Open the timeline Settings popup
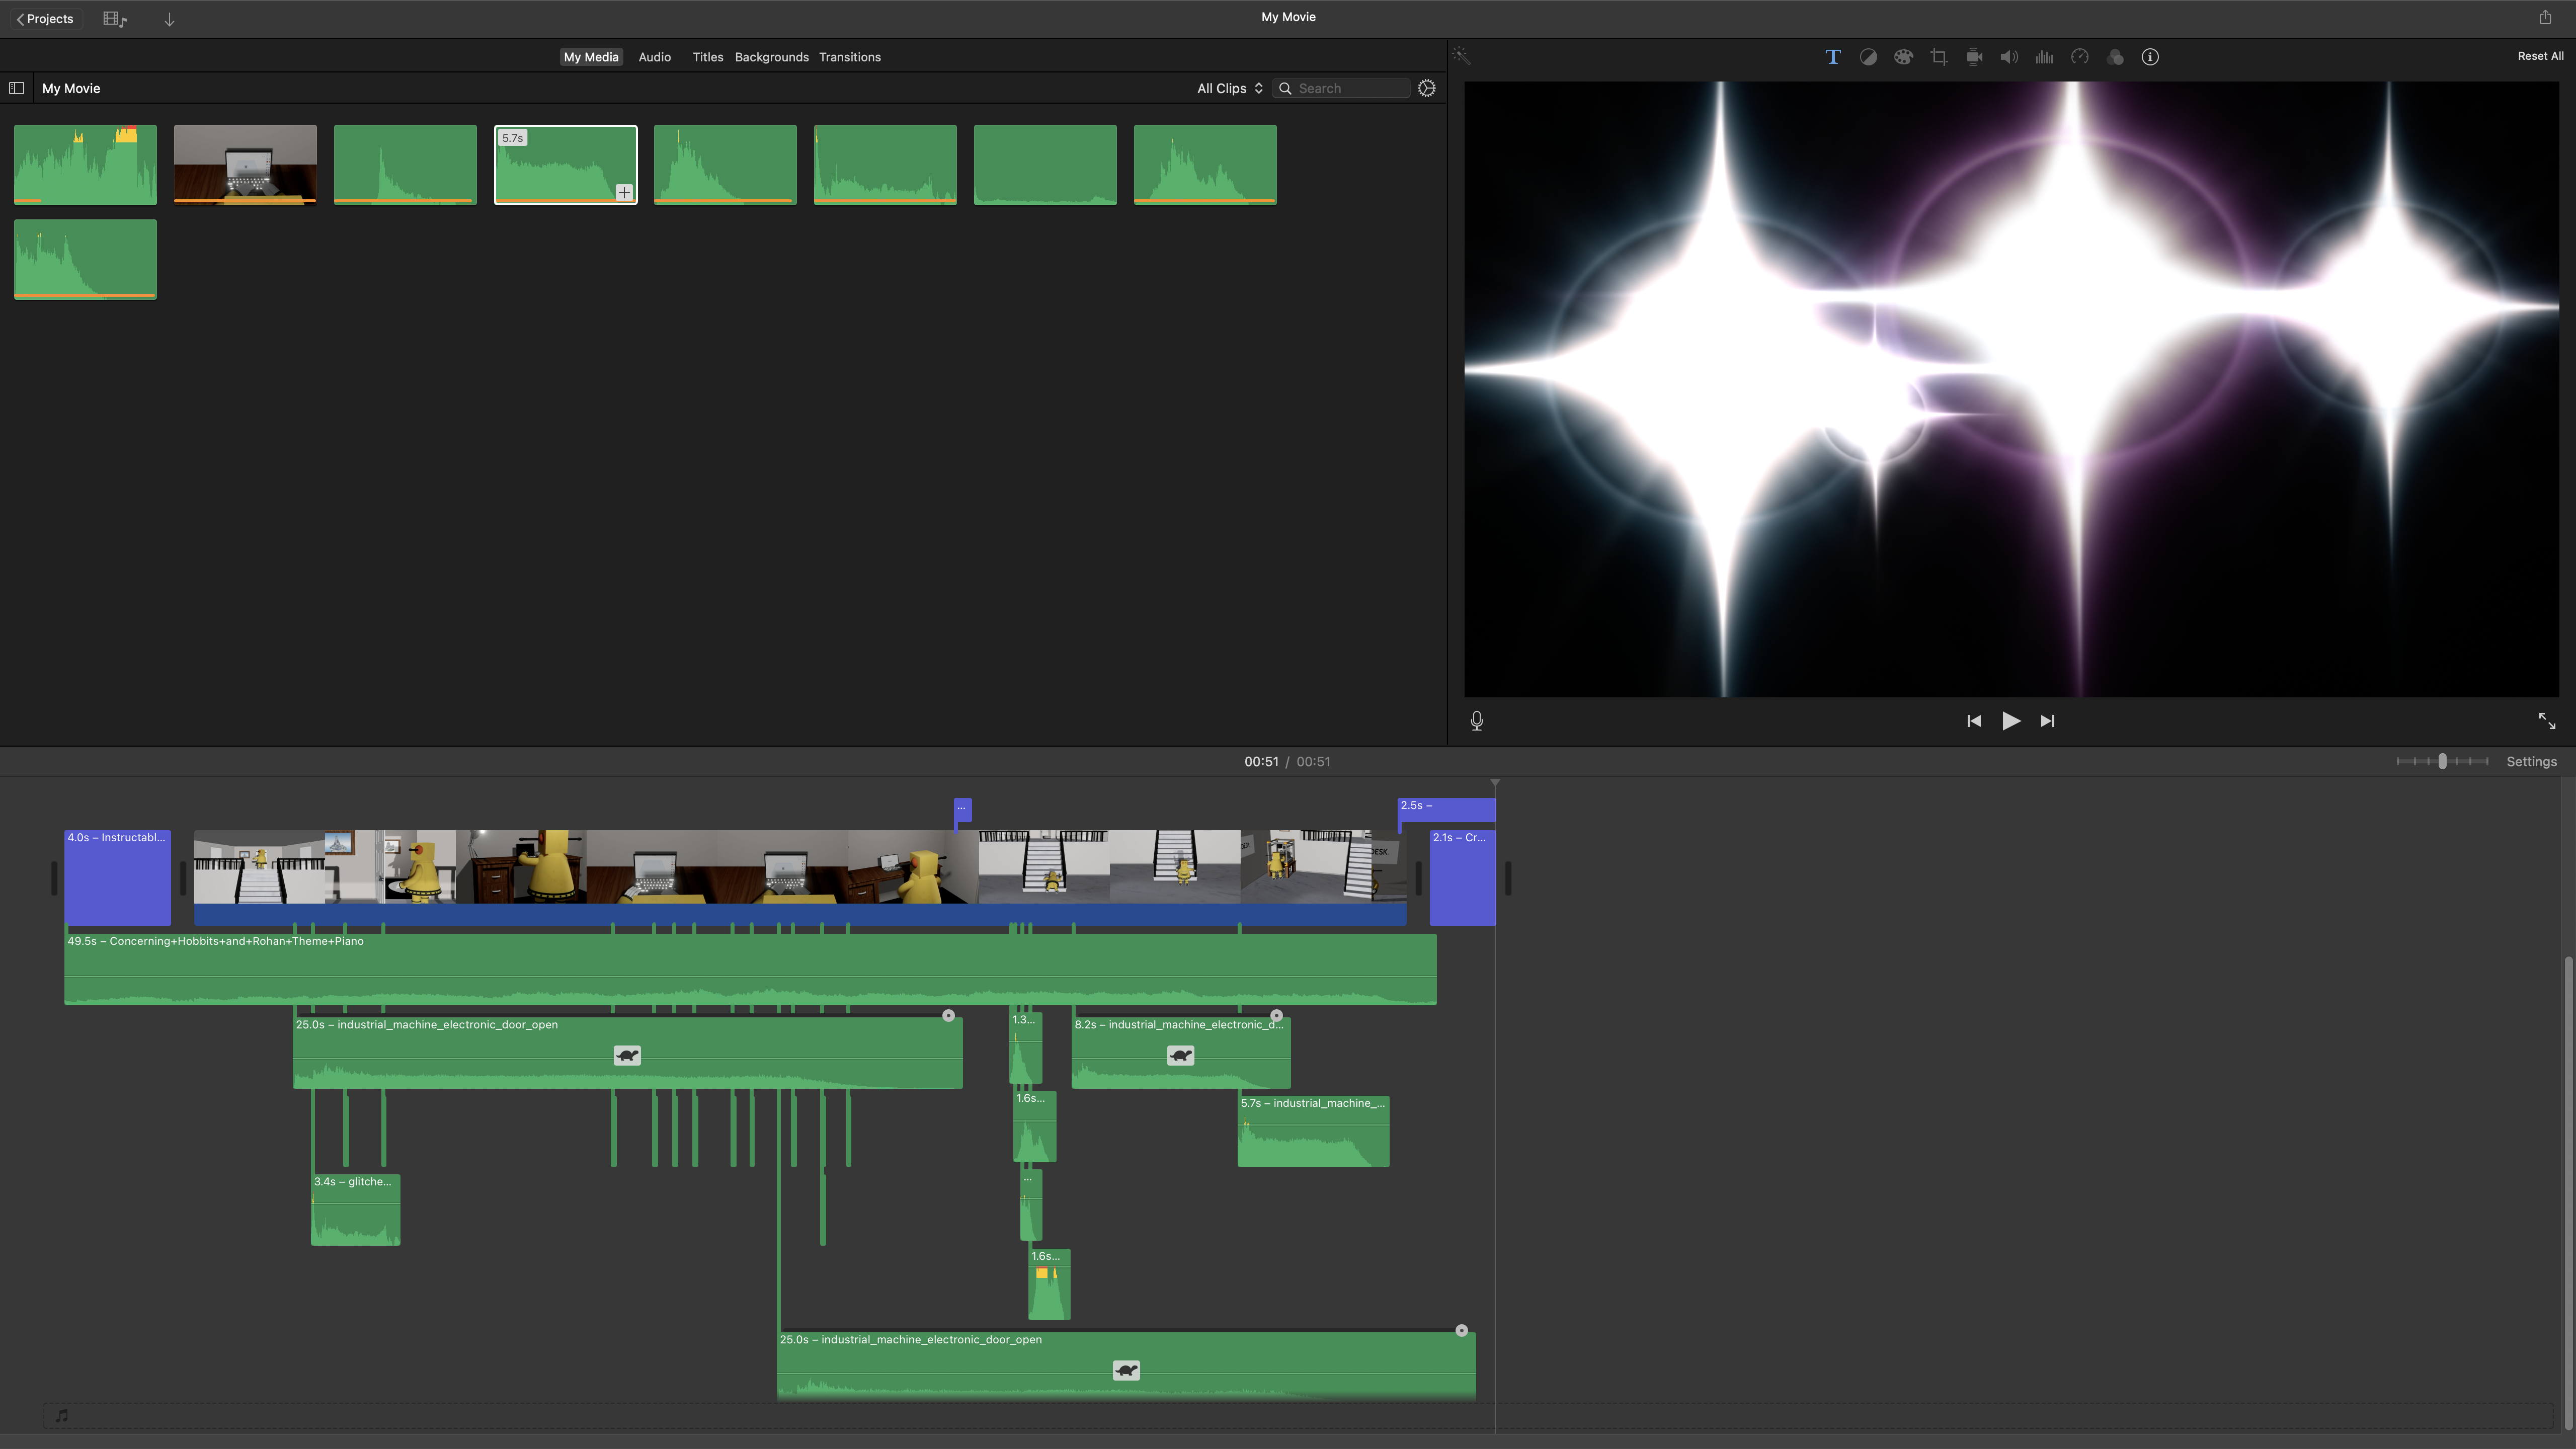This screenshot has height=1449, width=2576. (x=2531, y=762)
